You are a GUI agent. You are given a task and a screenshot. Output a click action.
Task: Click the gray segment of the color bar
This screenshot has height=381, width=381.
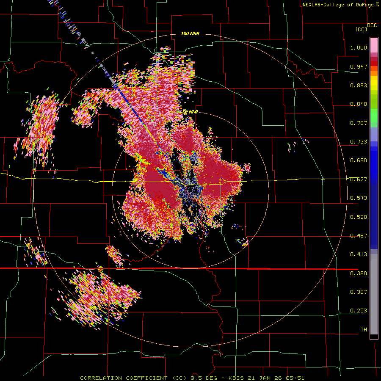[374, 294]
